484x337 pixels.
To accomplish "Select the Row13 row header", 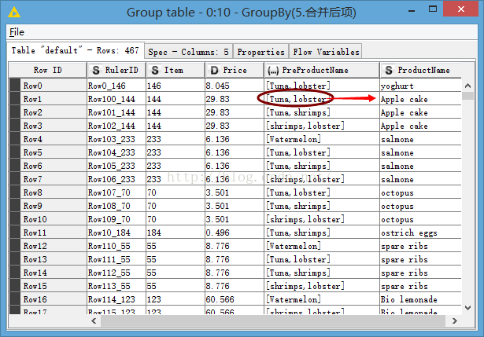I will click(x=48, y=259).
